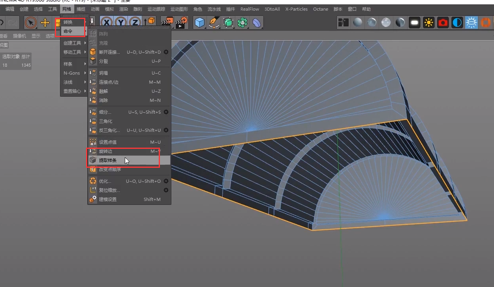Click the red camera icon

tap(443, 23)
